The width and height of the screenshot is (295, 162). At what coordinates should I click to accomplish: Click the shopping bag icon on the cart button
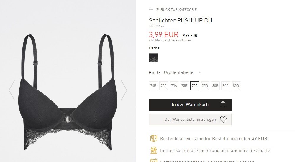coord(223,105)
